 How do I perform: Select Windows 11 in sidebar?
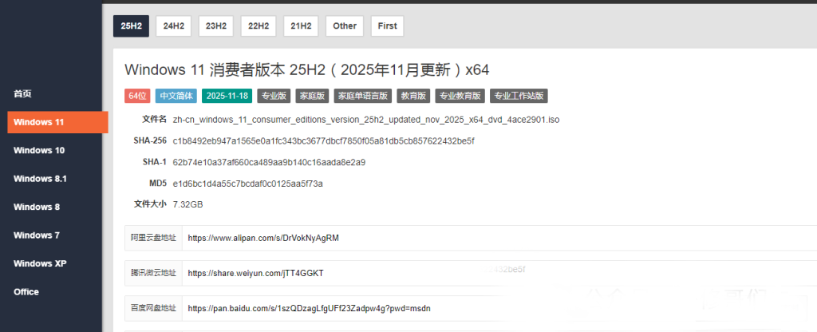coord(57,122)
